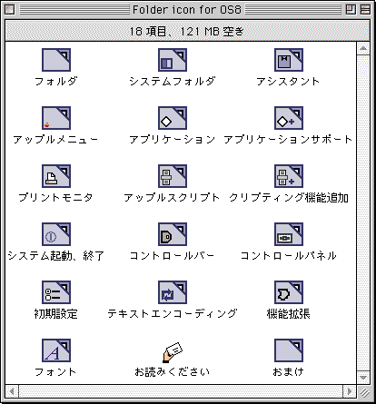Select the アップルメニュー folder with apple badge

[56, 118]
